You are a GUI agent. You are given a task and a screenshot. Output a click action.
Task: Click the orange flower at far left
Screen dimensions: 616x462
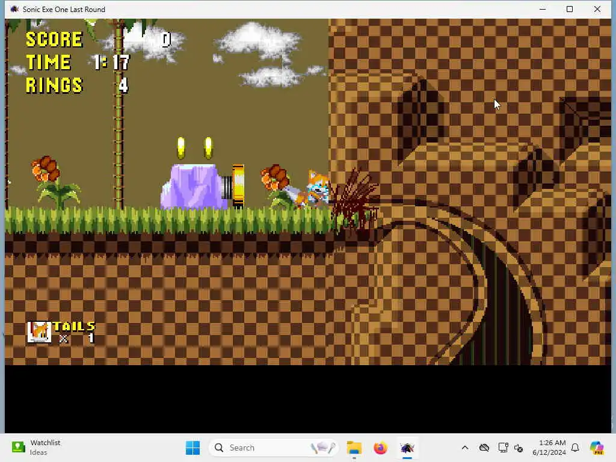(x=46, y=169)
